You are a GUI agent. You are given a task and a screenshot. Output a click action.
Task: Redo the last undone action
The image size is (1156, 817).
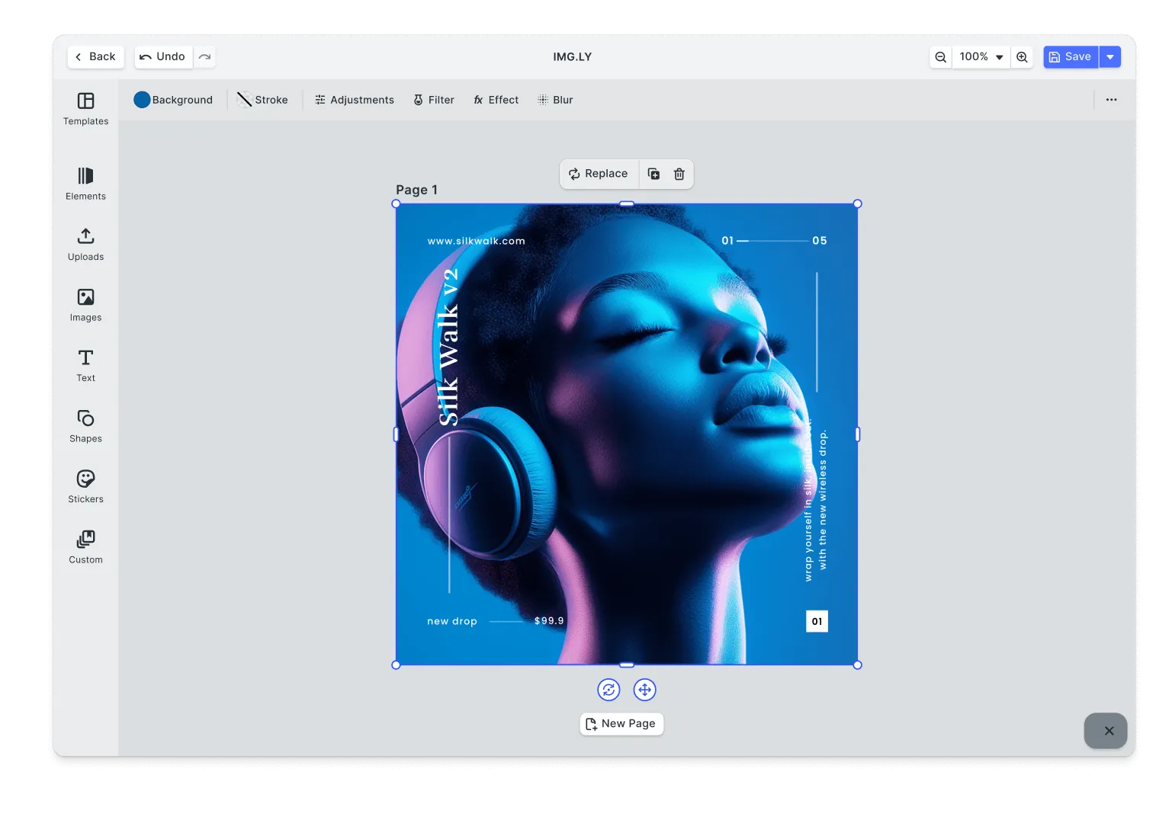click(x=204, y=56)
